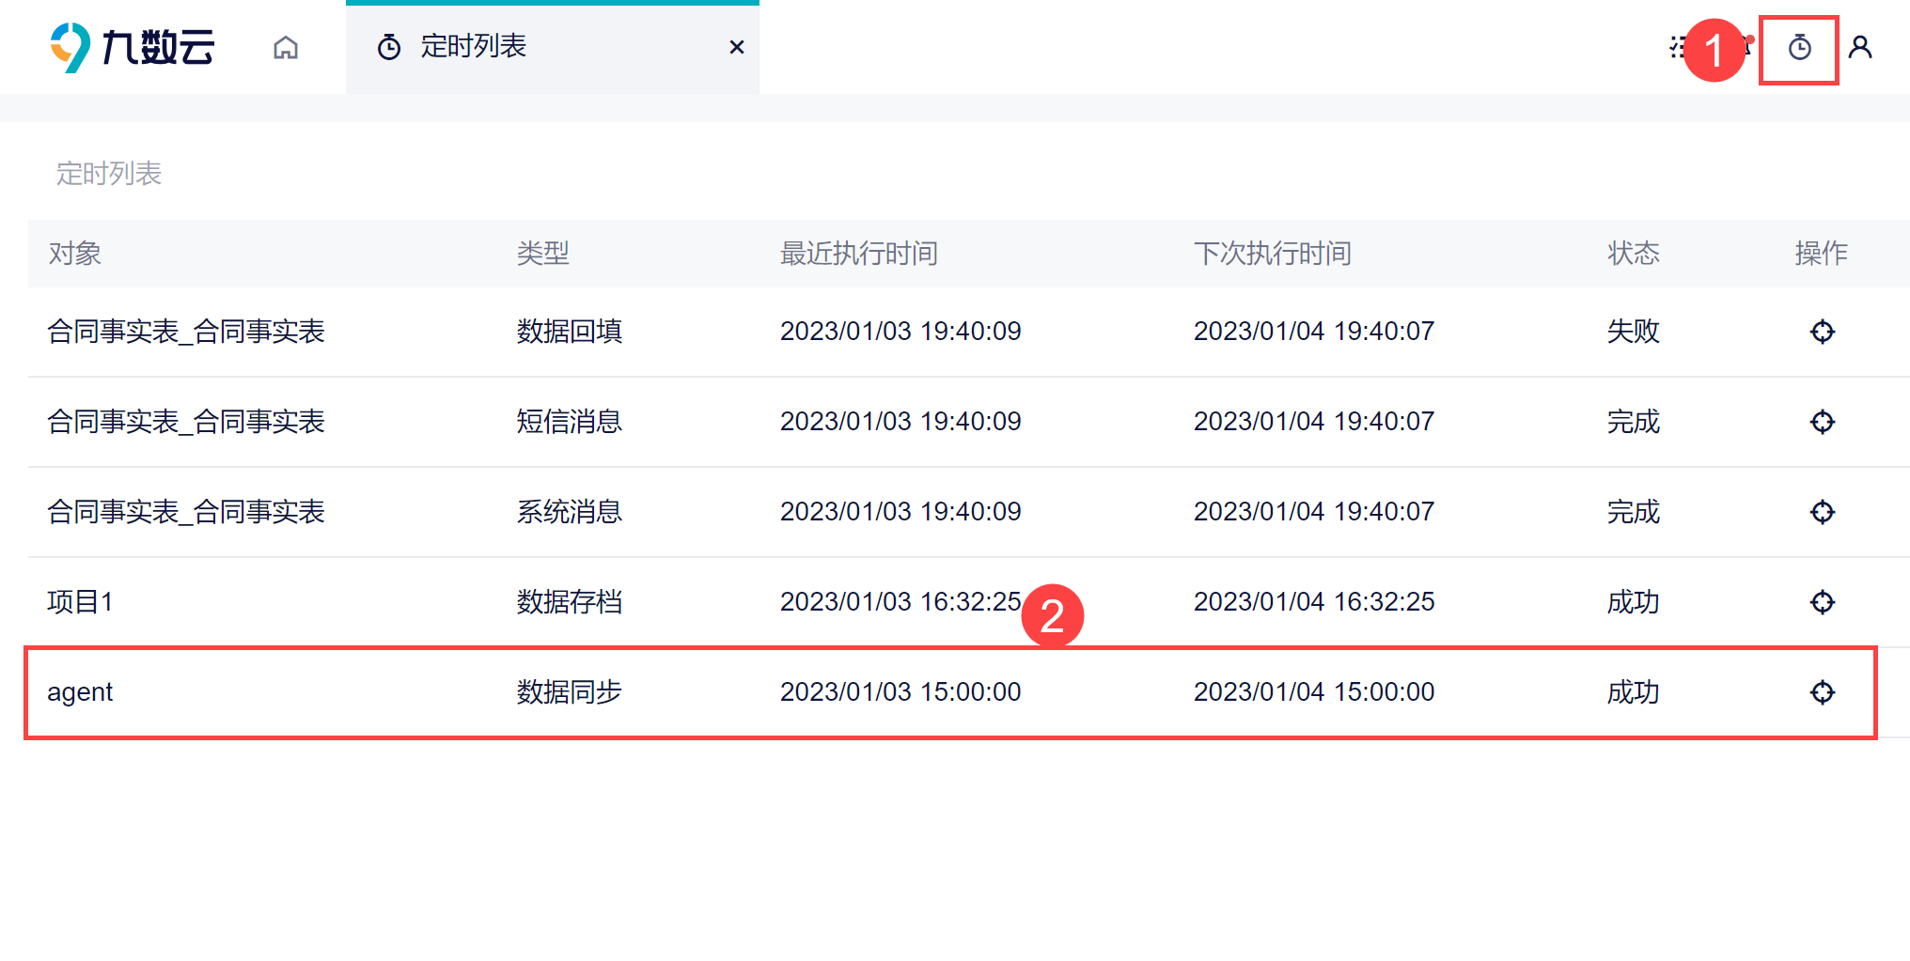This screenshot has width=1910, height=961.
Task: Locate the 系统消息 task via its target icon
Action: tap(1823, 512)
